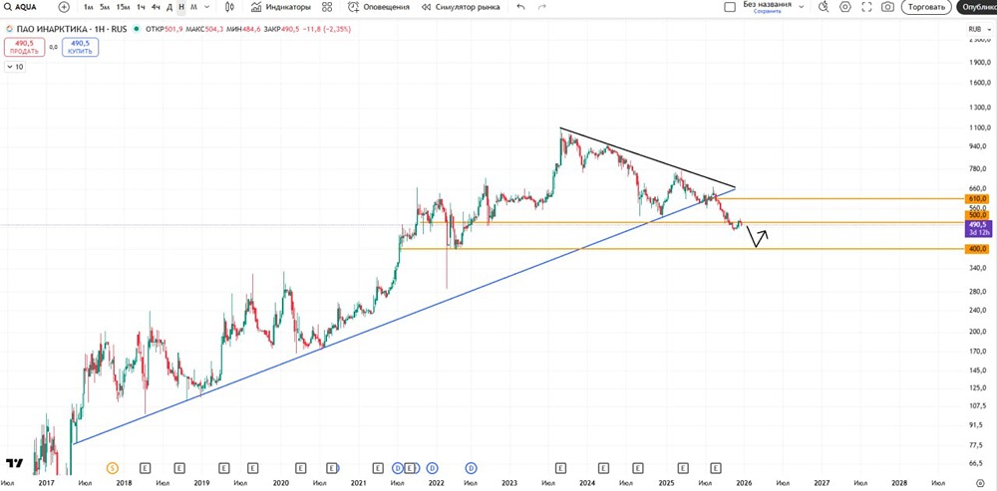Click orange 400,0 price level label
997x491 pixels.
pos(977,249)
